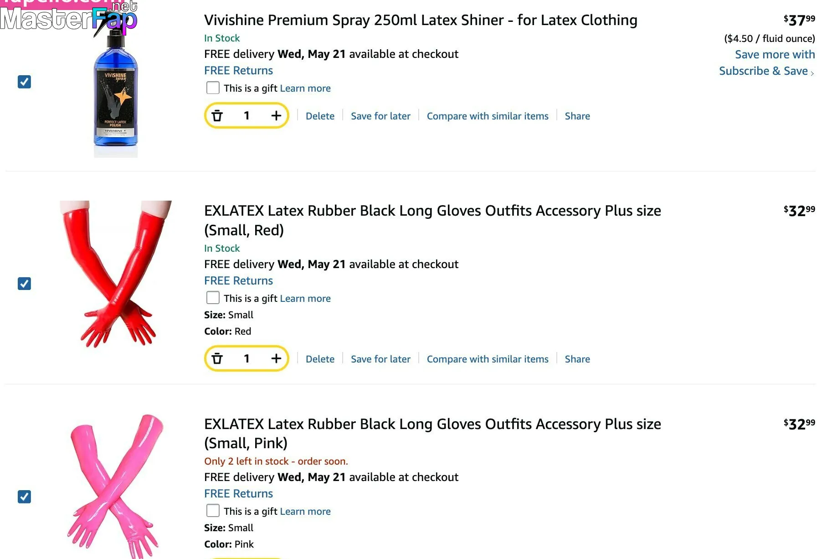
Task: Mark red gloves as a gift
Action: click(x=213, y=298)
